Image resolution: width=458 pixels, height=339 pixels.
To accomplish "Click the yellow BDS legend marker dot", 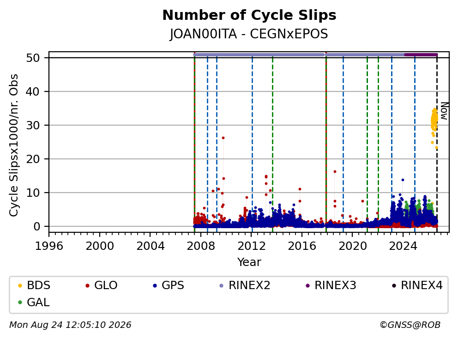I will pos(20,285).
